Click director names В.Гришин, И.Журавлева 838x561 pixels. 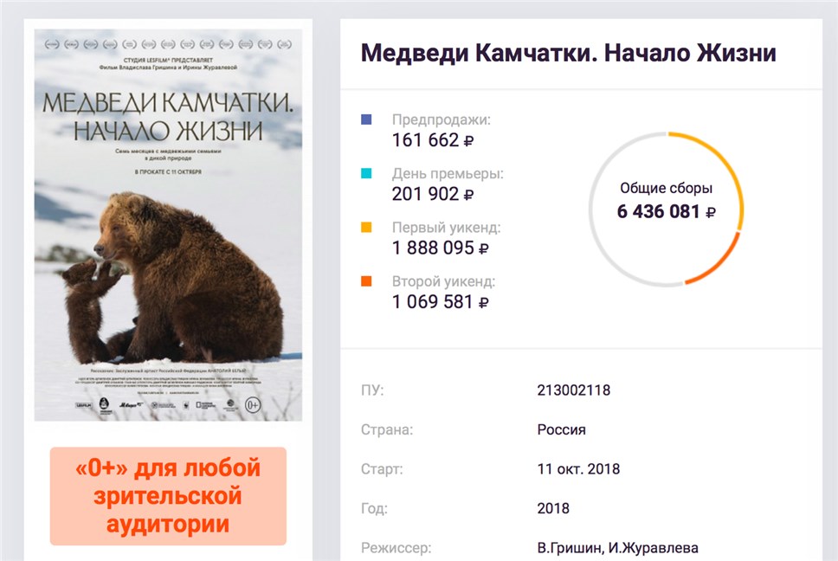pos(617,548)
